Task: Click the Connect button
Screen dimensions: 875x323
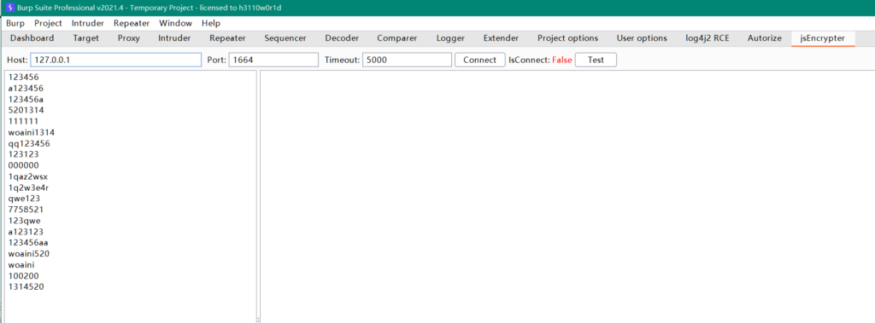Action: click(480, 61)
